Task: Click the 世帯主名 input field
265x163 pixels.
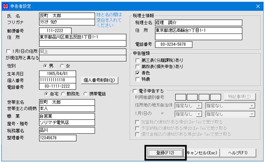Action: pyautogui.click(x=67, y=102)
